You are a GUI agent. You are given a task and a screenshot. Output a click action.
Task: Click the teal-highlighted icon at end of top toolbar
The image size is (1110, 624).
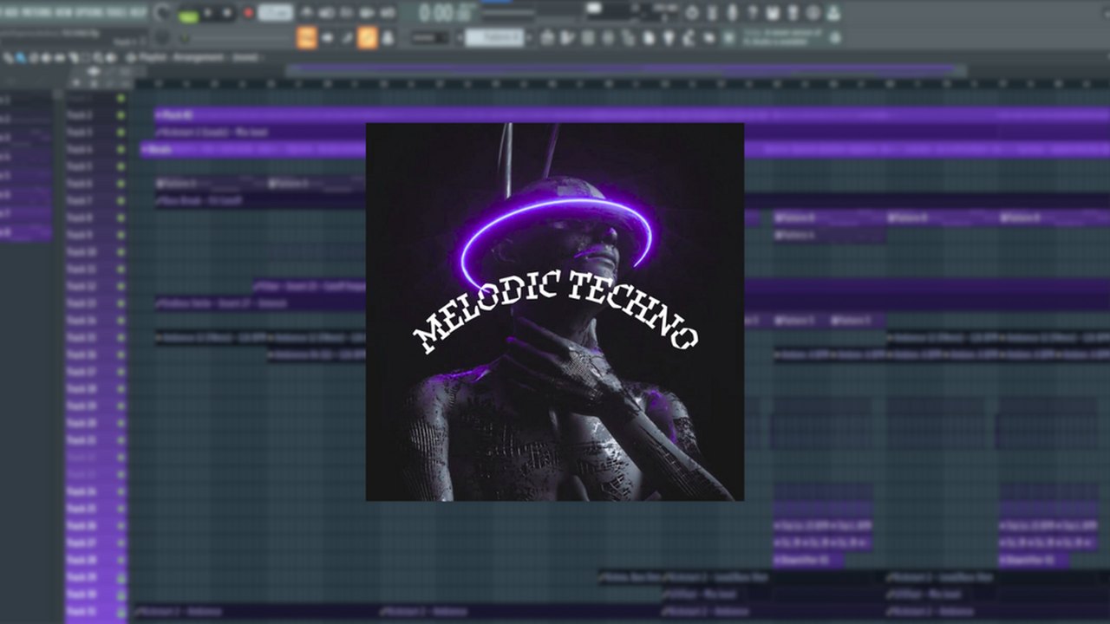[x=832, y=13]
